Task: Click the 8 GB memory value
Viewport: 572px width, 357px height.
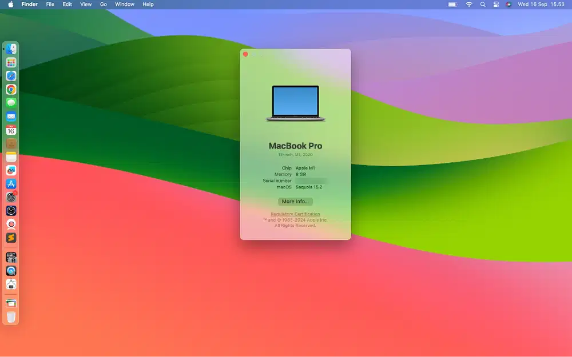Action: click(301, 174)
